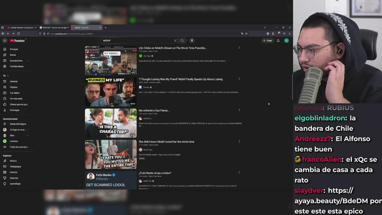Click the translate page icon
This screenshot has height=215, width=382.
[x=242, y=34]
